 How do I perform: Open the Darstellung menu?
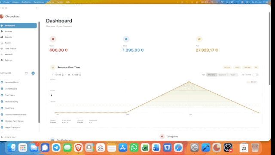(x=39, y=2)
